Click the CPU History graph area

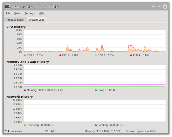[95, 41]
